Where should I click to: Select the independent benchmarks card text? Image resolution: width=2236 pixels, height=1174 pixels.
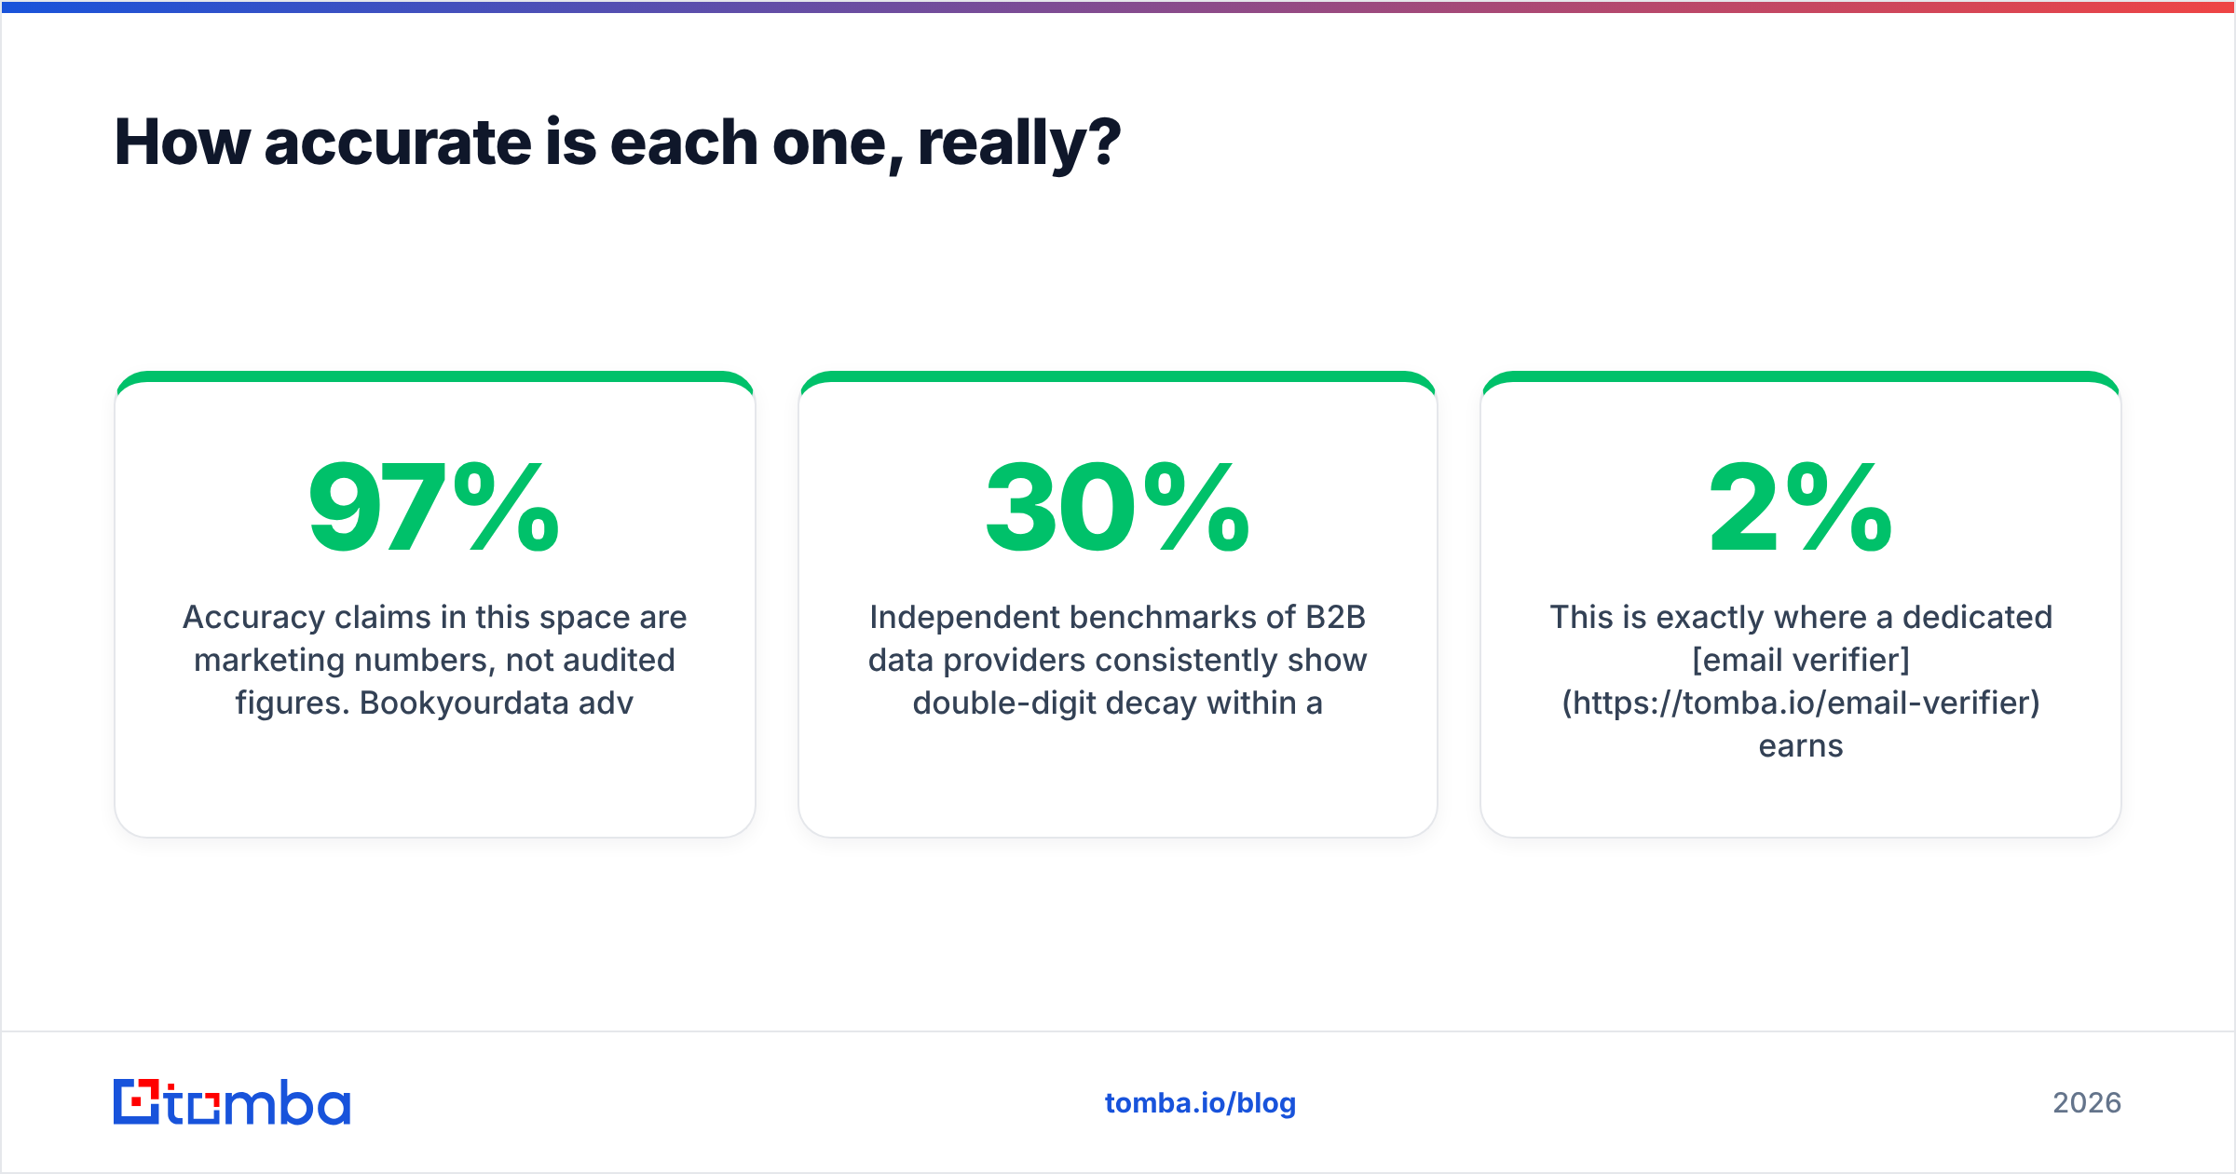tap(1118, 660)
